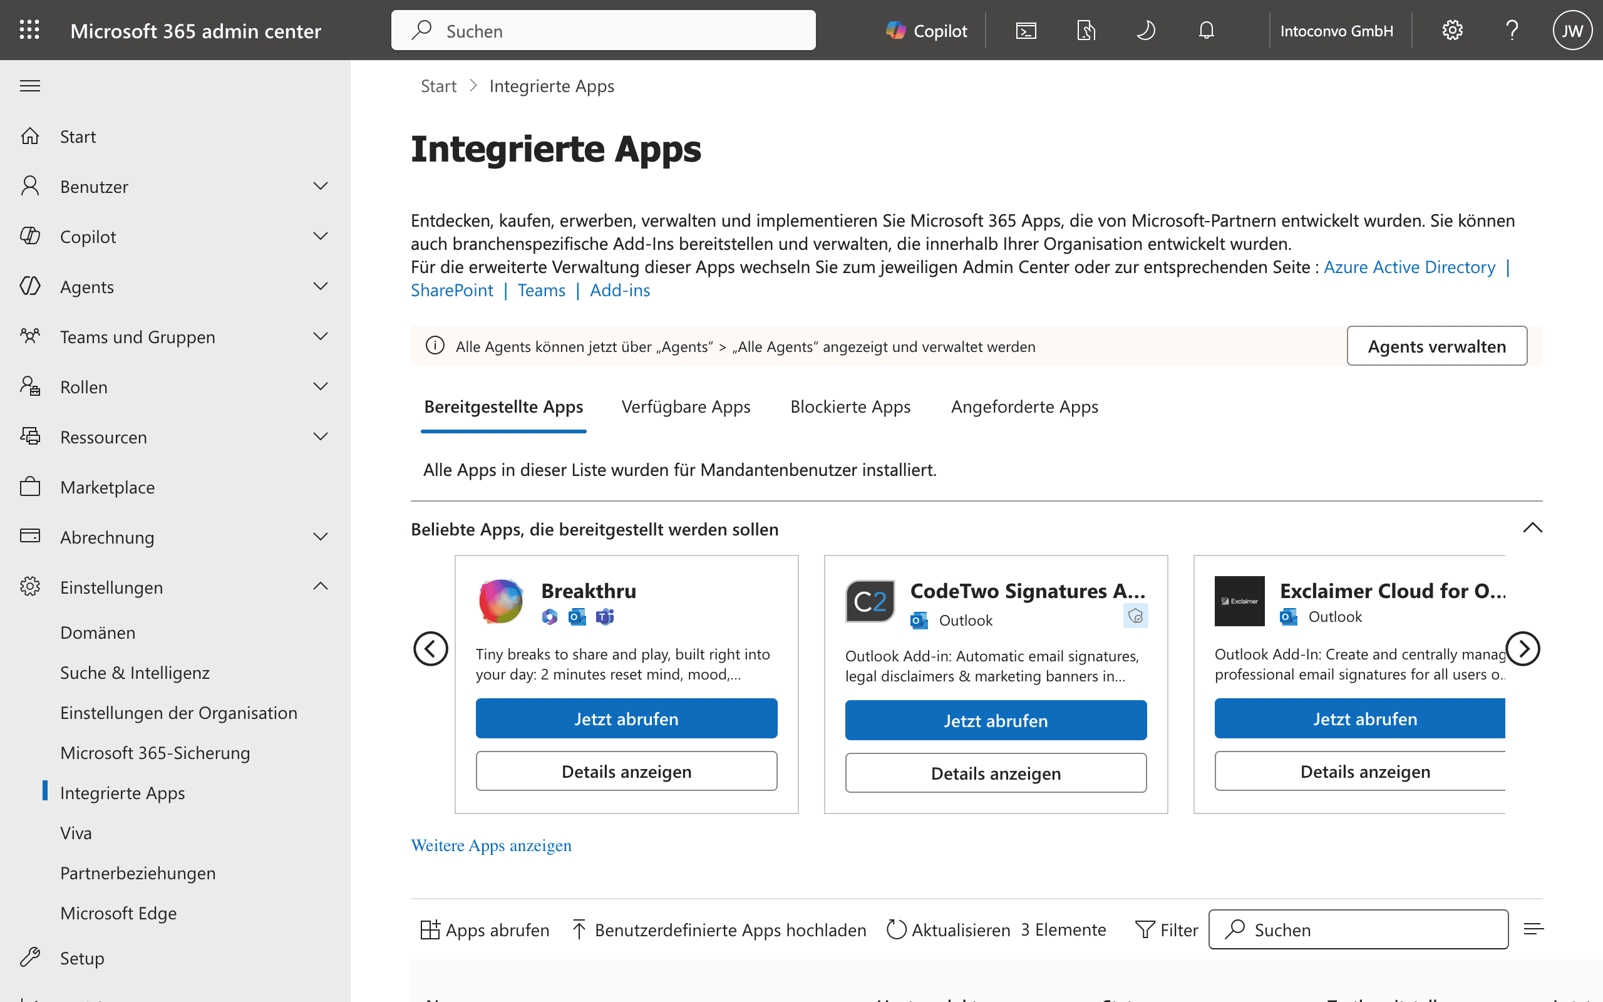Open Microsoft 365-Sicherung

(x=155, y=753)
